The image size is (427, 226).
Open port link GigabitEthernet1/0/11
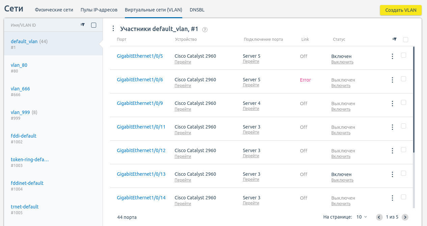point(141,127)
